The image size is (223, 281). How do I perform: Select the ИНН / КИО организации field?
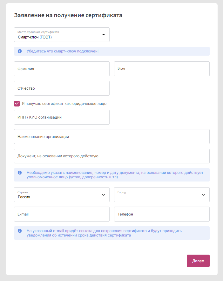62,117
